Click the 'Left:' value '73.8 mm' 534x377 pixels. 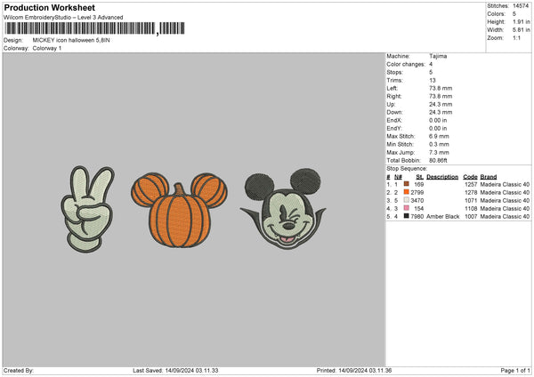441,88
